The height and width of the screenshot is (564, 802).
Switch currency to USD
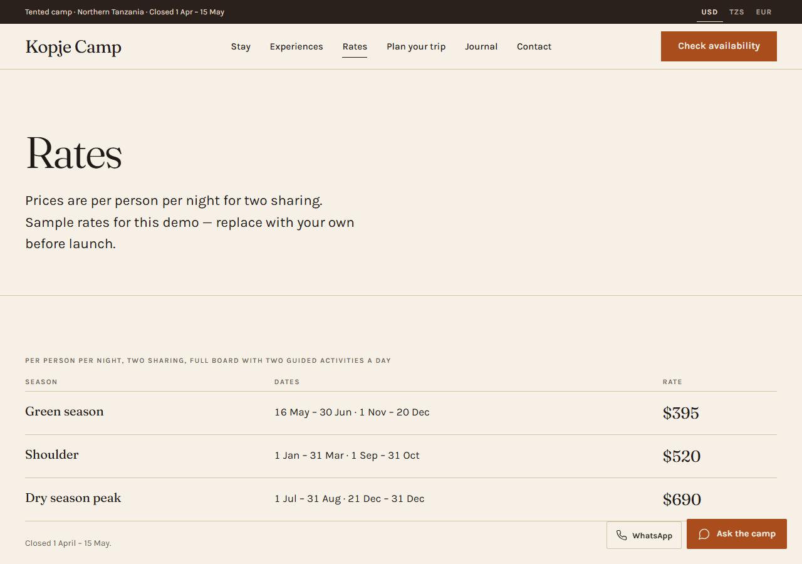710,12
